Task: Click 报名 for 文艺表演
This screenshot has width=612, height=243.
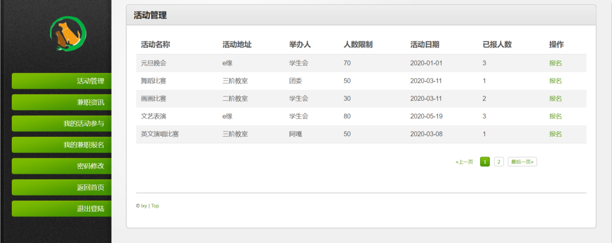Action: coord(555,116)
